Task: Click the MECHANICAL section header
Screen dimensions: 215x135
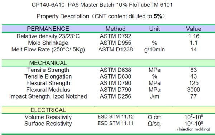Action: 48,63
